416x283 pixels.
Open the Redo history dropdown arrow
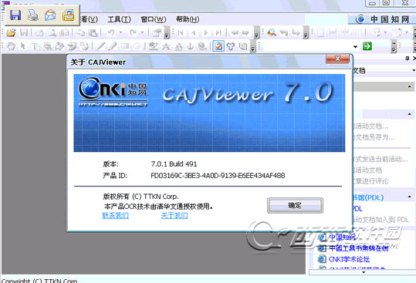coord(143,32)
